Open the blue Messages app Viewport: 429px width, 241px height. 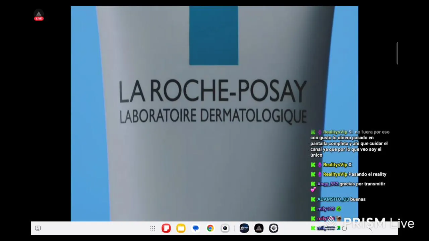coord(196,228)
